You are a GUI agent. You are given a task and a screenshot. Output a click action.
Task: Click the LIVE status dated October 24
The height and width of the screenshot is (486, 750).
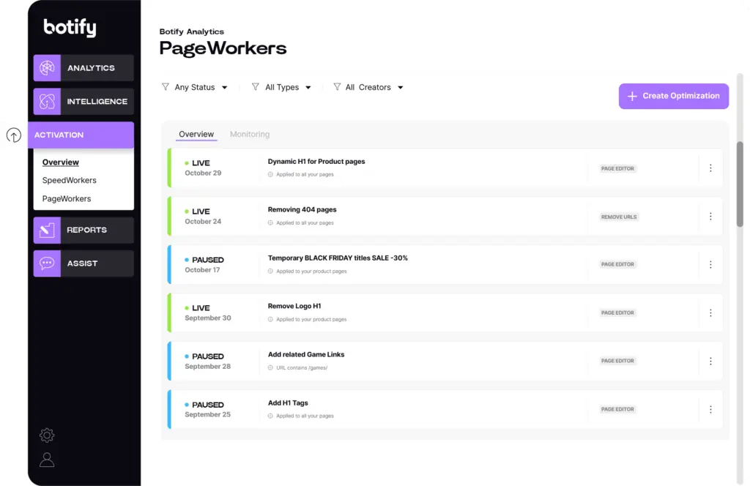[198, 212]
